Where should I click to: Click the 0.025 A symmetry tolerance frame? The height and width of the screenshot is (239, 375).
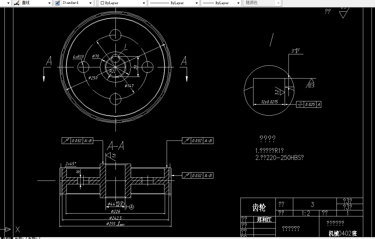309,105
